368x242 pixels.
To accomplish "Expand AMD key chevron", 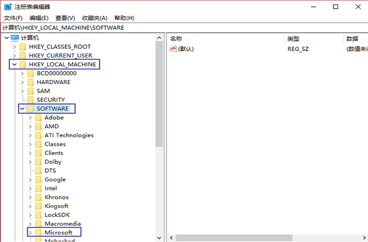I will 30,127.
